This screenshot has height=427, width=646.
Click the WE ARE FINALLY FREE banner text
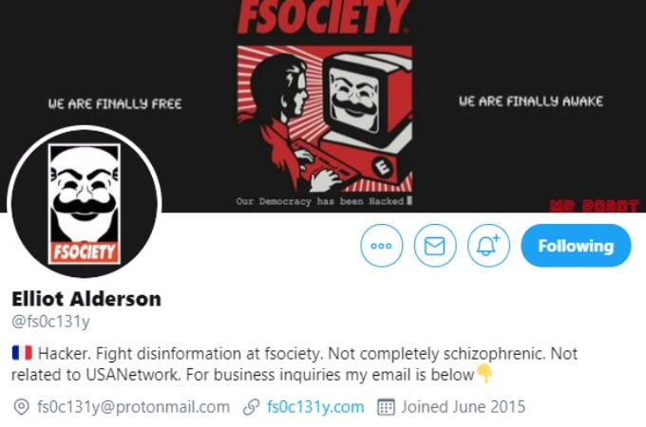click(x=115, y=103)
